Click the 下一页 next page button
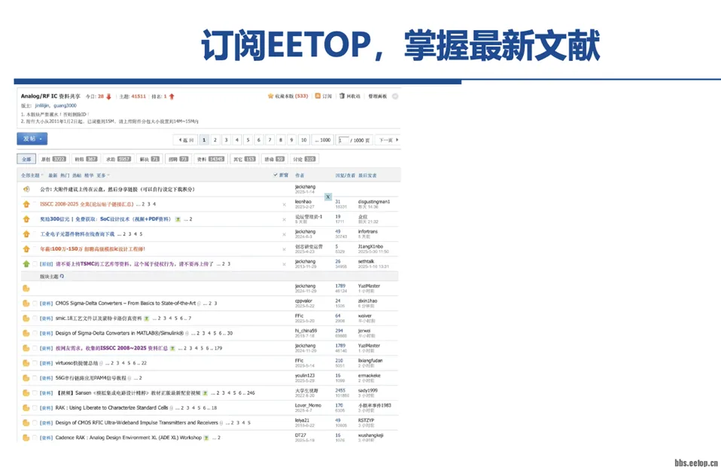The width and height of the screenshot is (721, 470). coord(388,140)
